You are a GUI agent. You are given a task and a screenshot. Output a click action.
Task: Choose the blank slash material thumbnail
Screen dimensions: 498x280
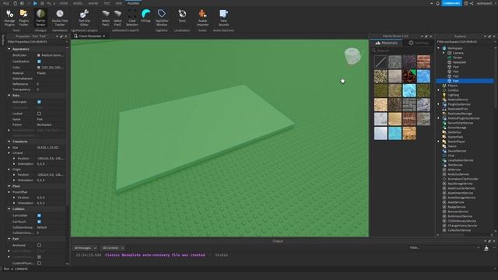(x=381, y=61)
